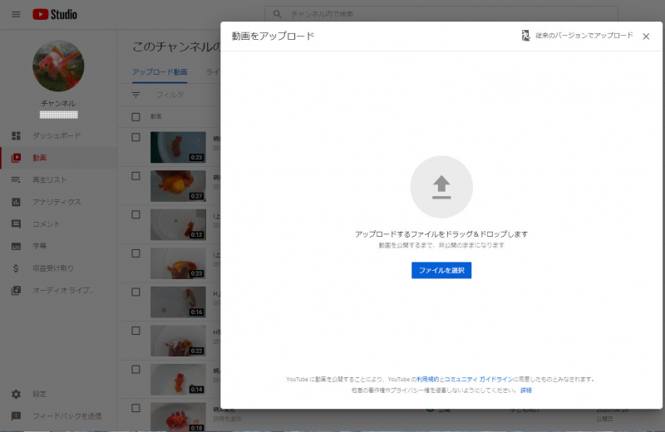665x432 pixels.
Task: Click 従来のバージョンでアップロード link
Action: pos(584,36)
